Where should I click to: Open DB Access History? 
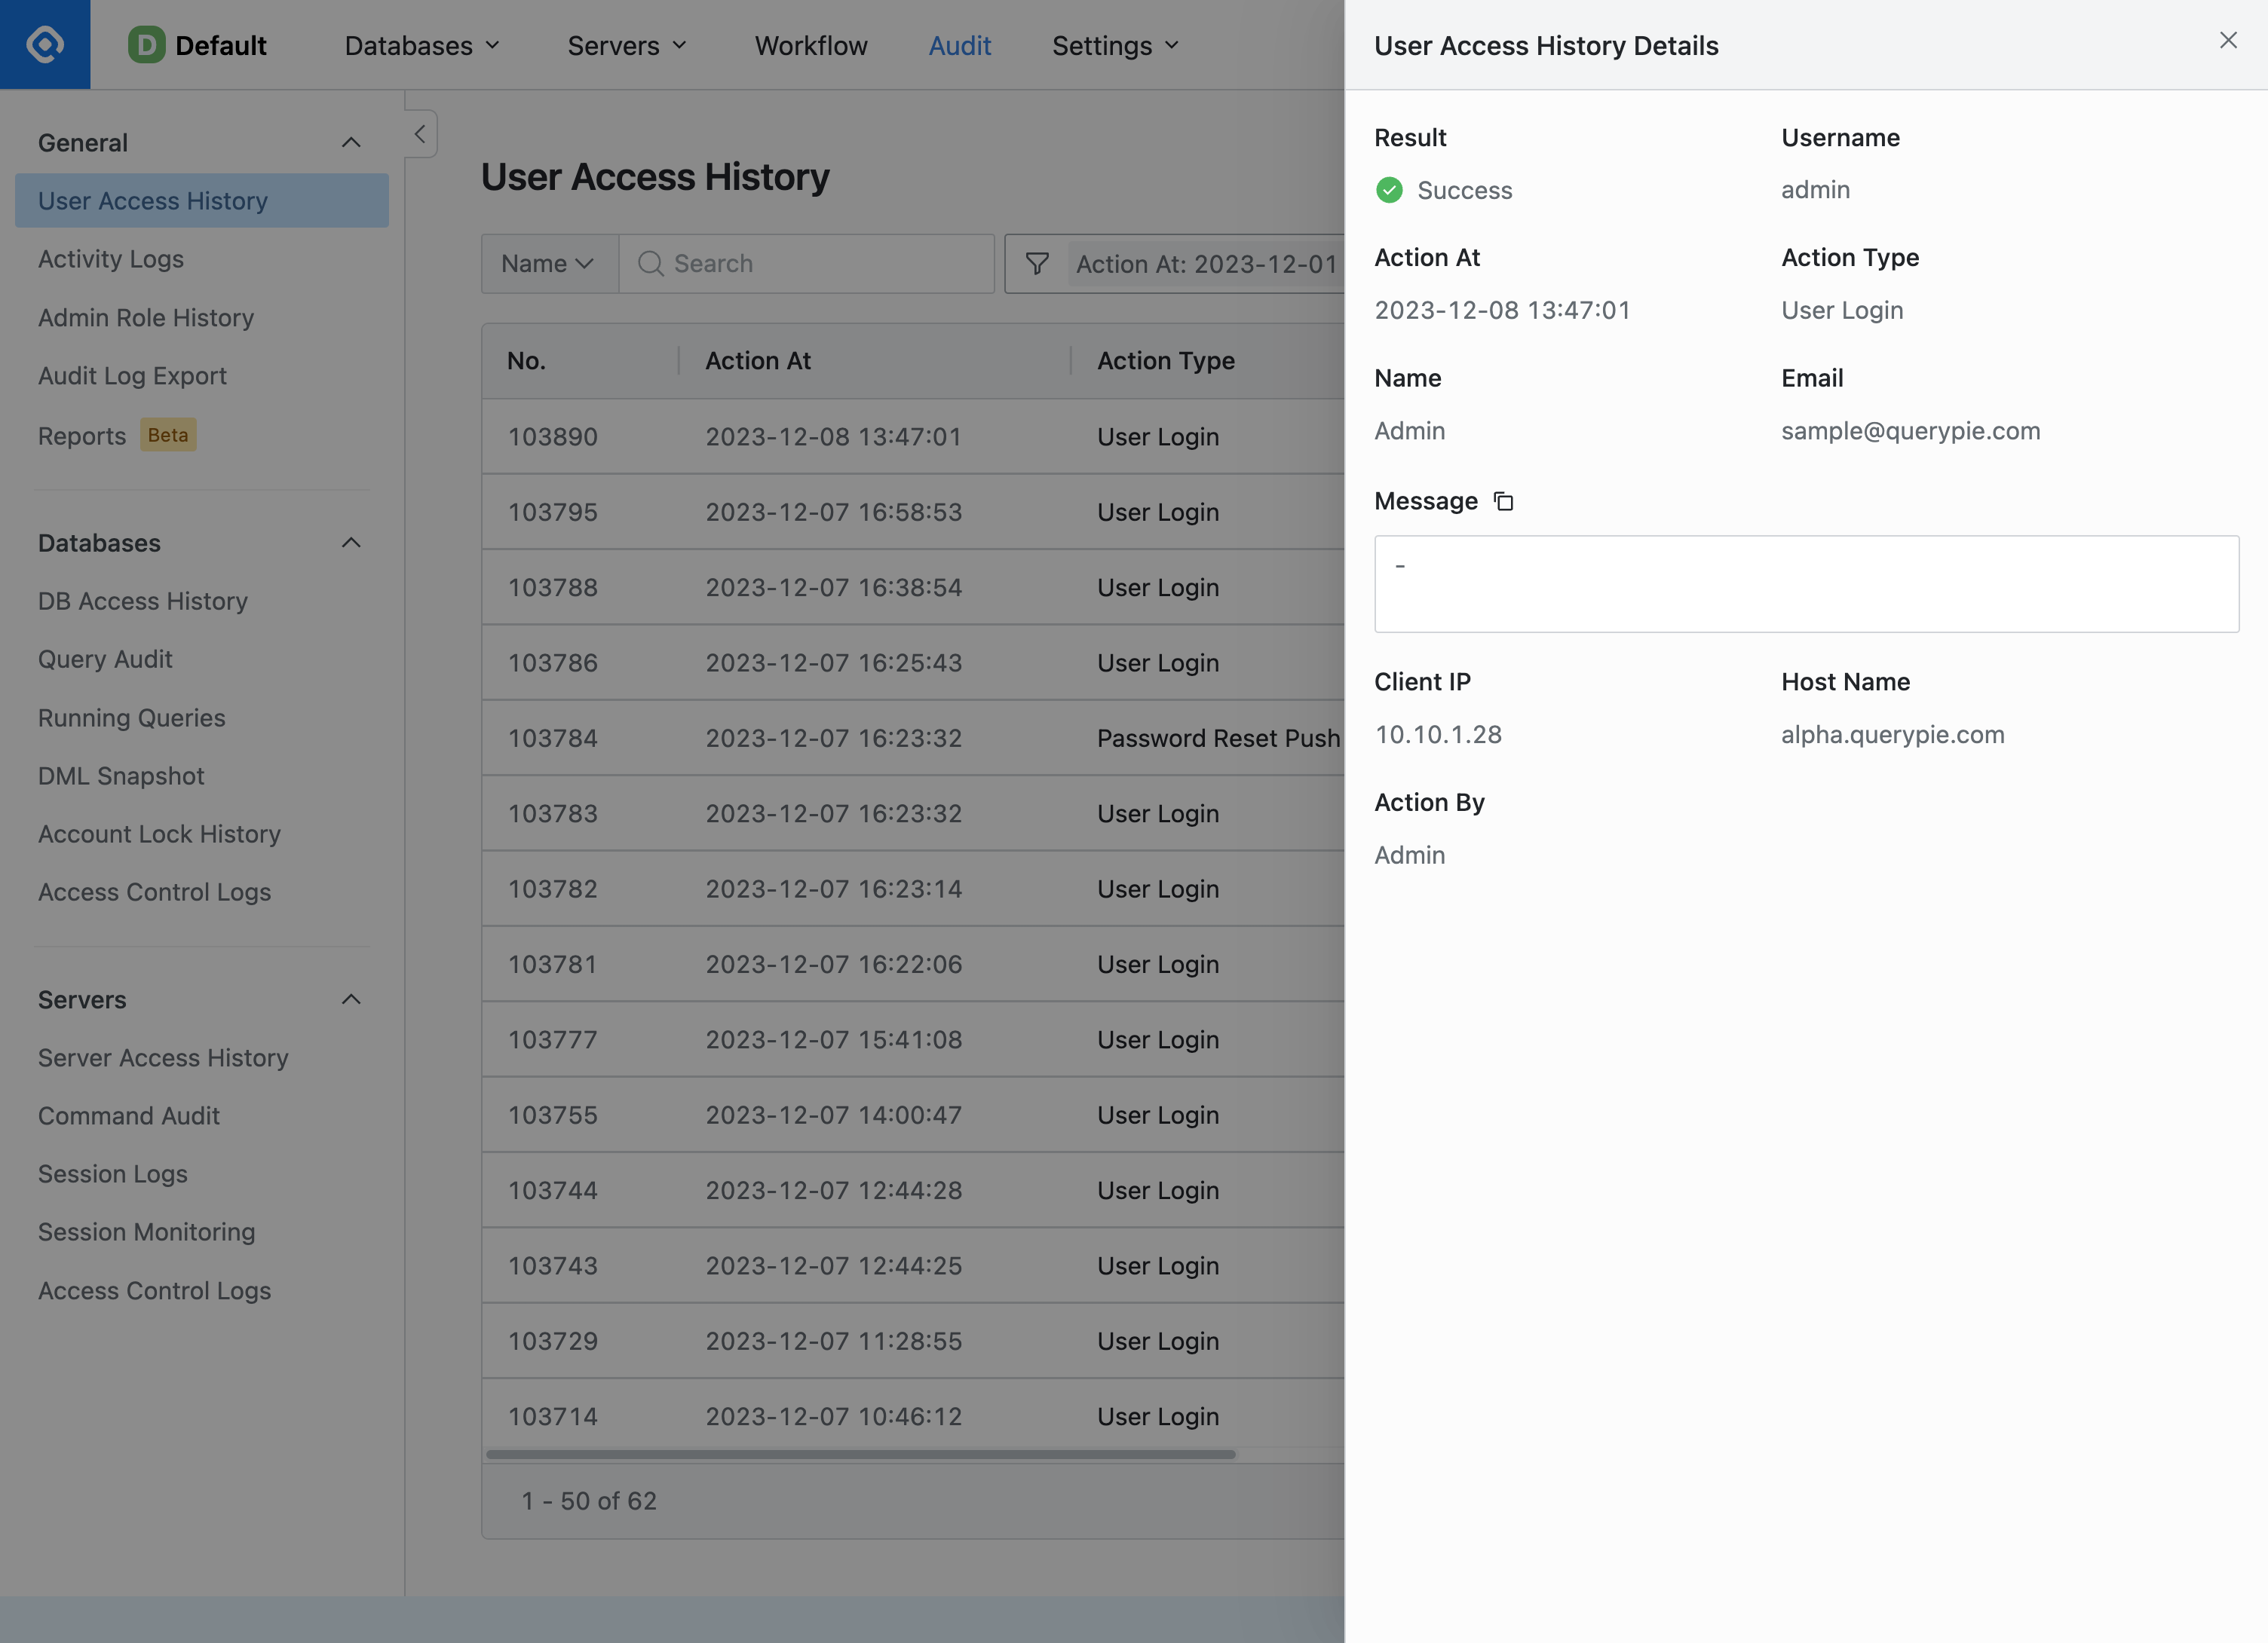[143, 601]
